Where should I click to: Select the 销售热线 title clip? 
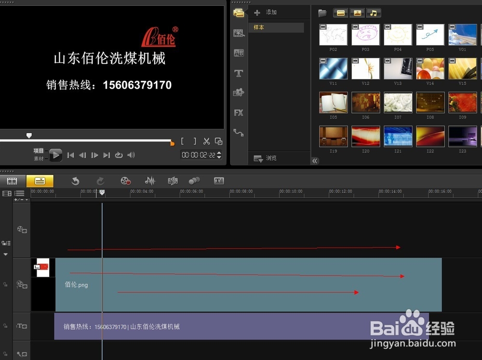pos(241,326)
